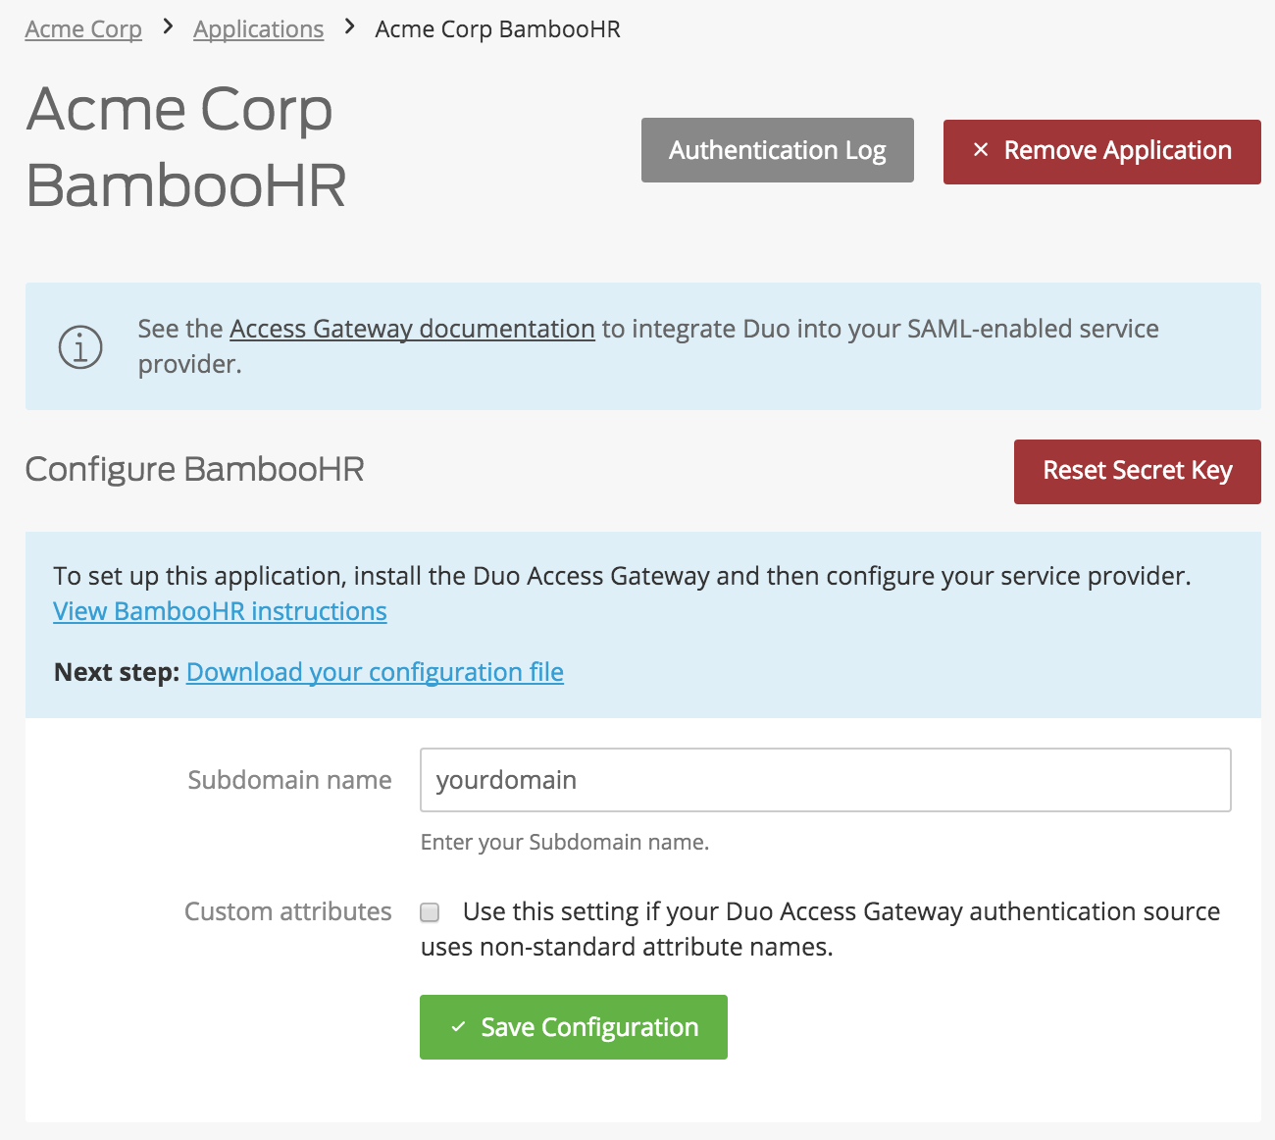Click the Remove Application button
Image resolution: width=1275 pixels, height=1140 pixels.
point(1100,151)
